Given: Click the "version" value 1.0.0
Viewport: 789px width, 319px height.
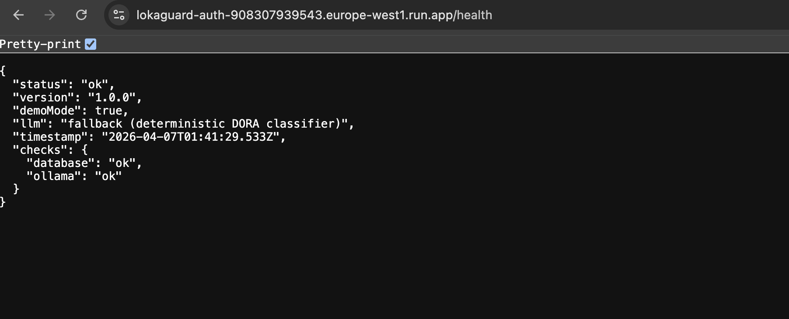Looking at the screenshot, I should [x=112, y=97].
